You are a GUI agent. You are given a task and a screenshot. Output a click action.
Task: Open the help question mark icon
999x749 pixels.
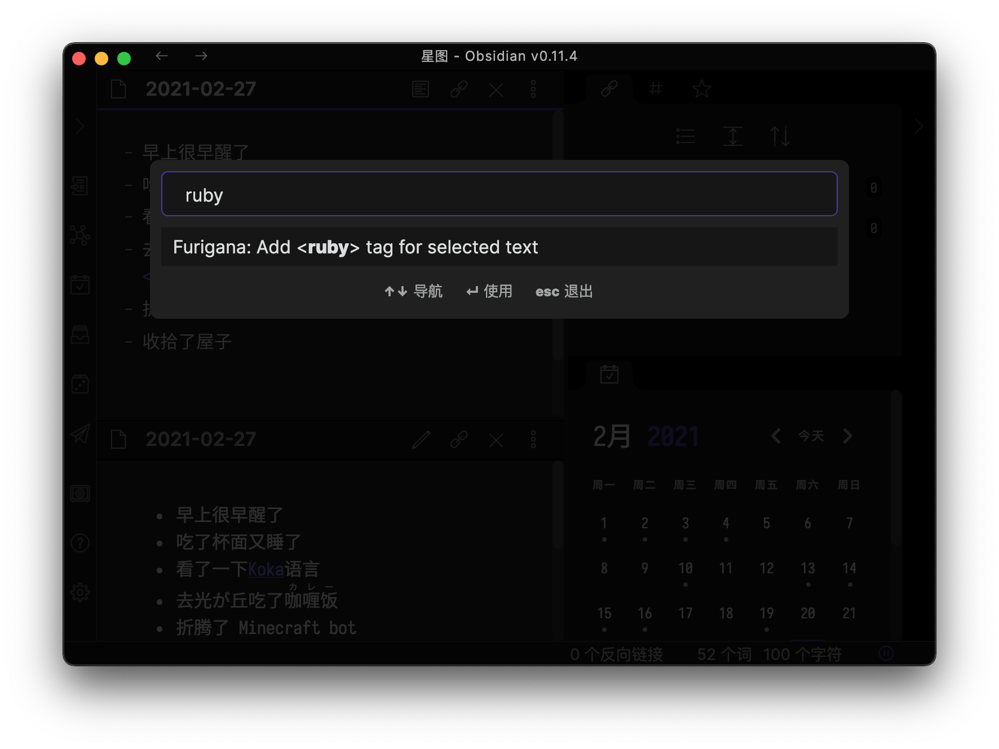coord(81,542)
